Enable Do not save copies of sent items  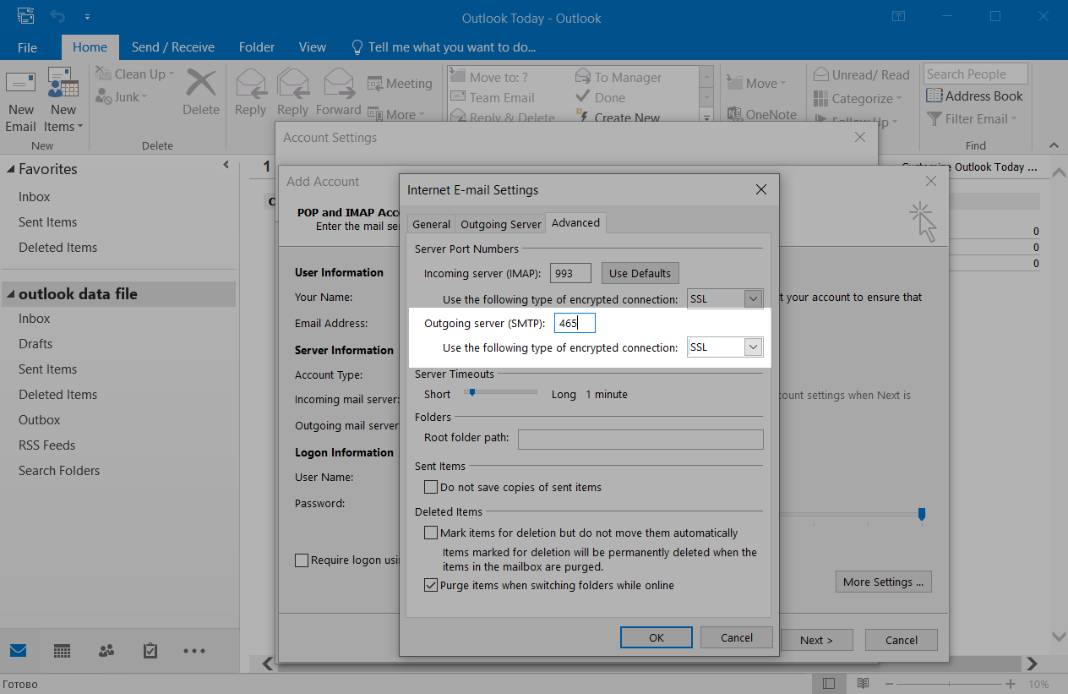[x=431, y=488]
